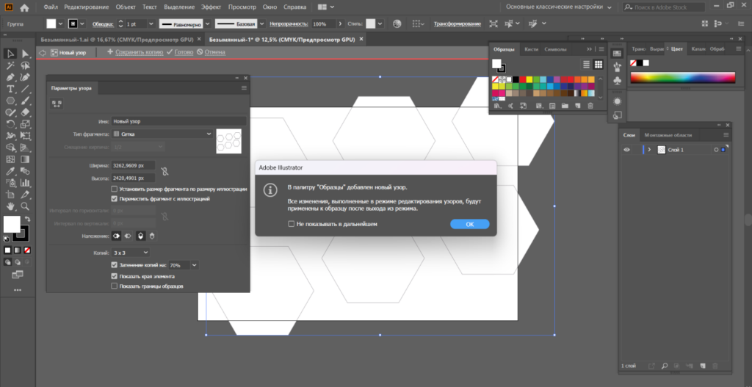Open the Эффект menu
The height and width of the screenshot is (387, 752).
coord(211,7)
